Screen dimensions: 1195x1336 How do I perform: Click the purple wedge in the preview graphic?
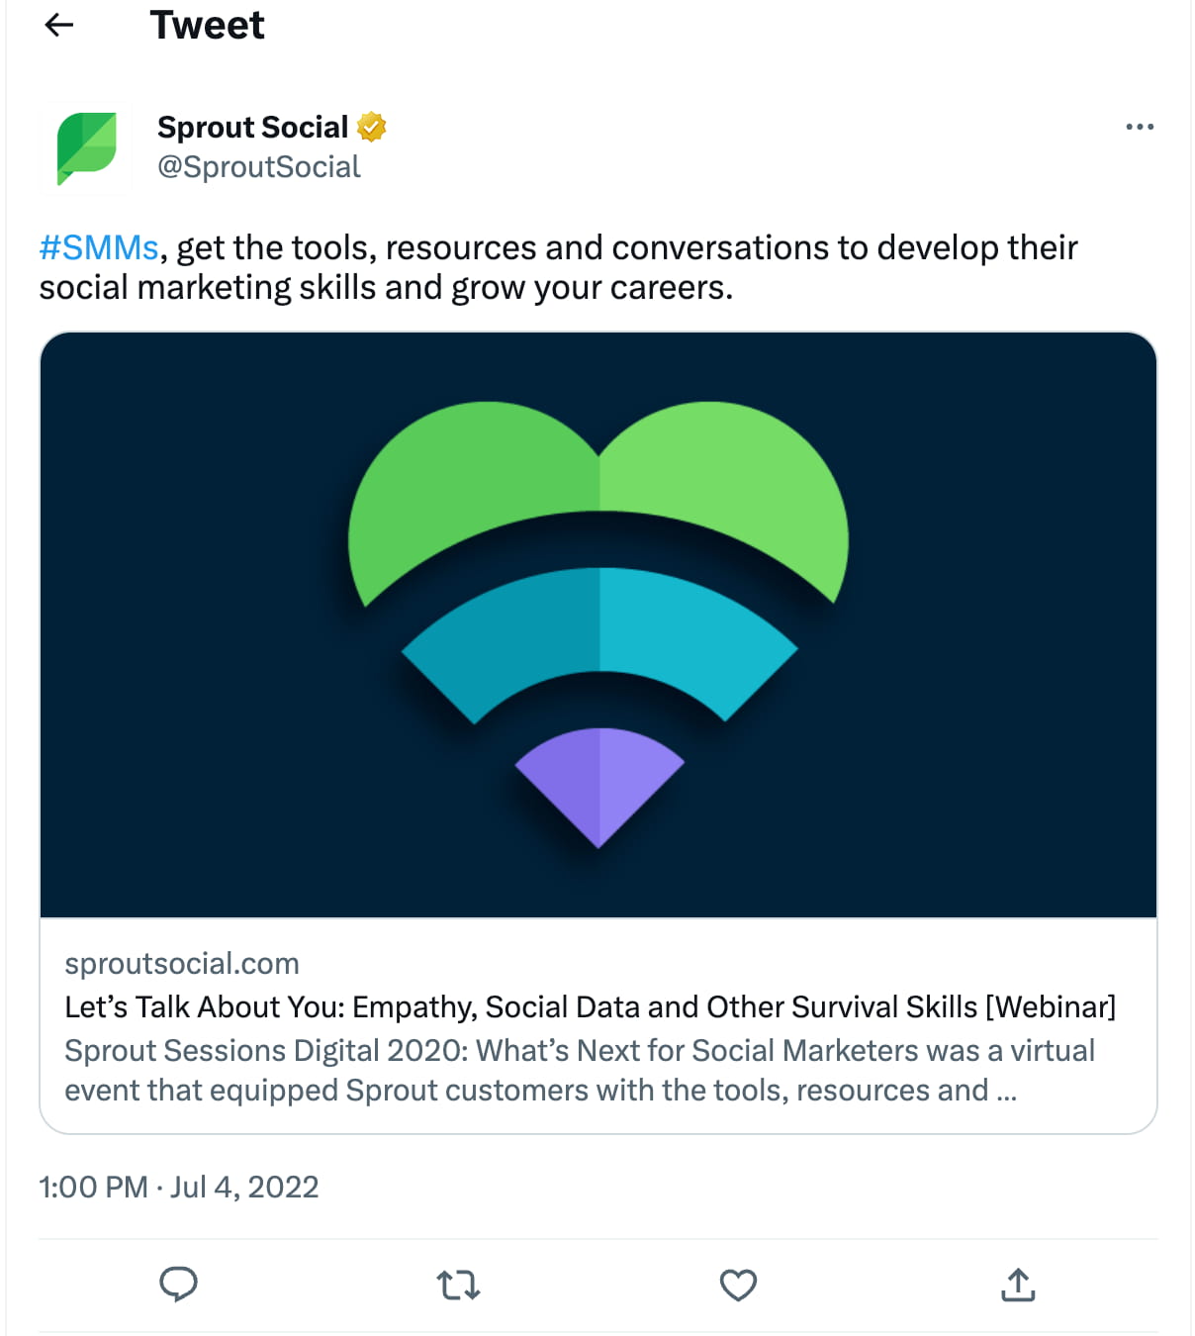pos(597,782)
